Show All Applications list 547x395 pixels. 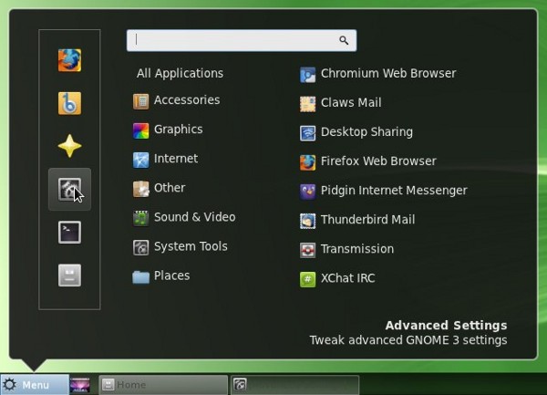[180, 73]
